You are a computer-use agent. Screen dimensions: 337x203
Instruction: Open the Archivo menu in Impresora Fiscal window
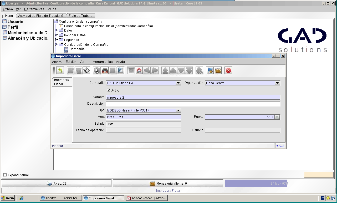pyautogui.click(x=57, y=62)
